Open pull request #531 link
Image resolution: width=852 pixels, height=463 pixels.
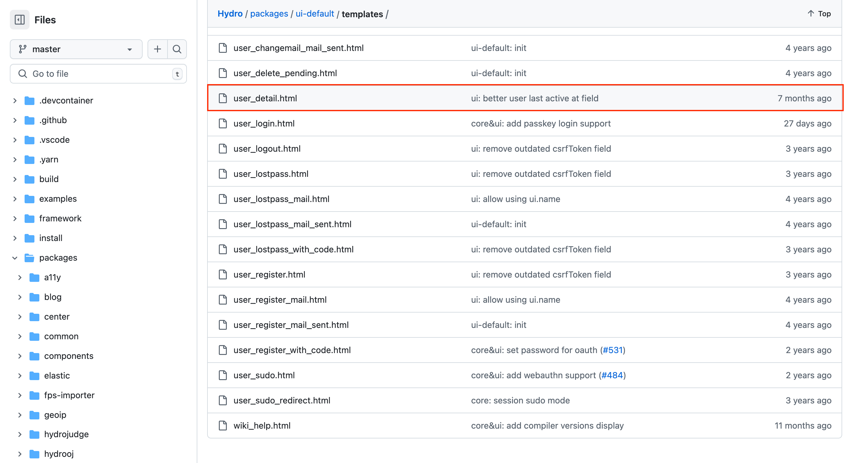[x=612, y=350]
